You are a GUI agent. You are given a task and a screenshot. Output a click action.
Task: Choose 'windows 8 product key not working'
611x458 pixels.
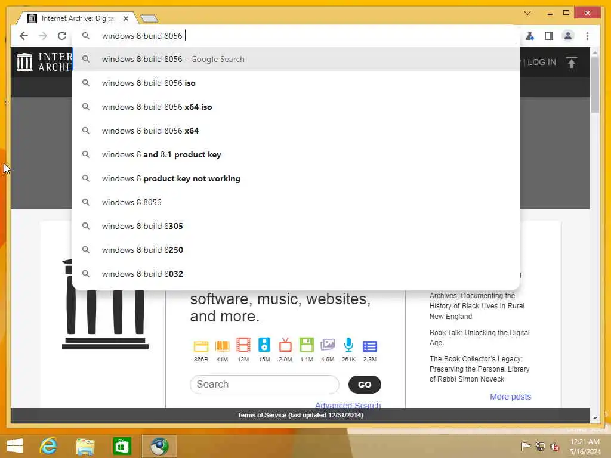[296, 178]
